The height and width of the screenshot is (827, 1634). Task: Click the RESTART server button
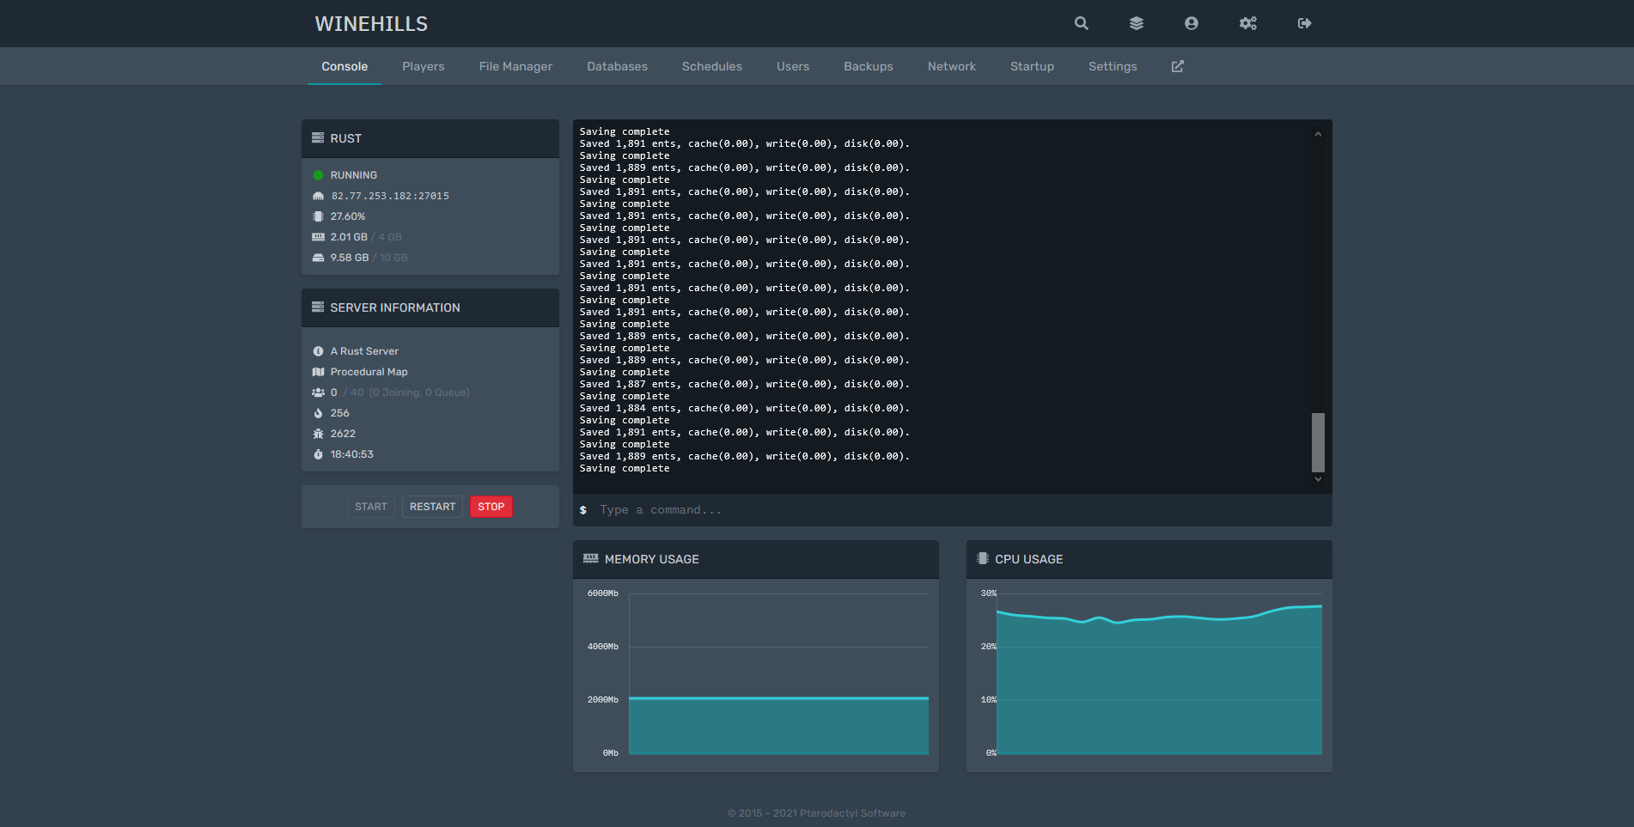[432, 507]
